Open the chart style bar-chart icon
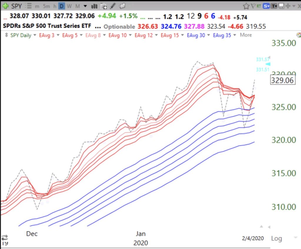This screenshot has height=249, width=301. [94, 6]
